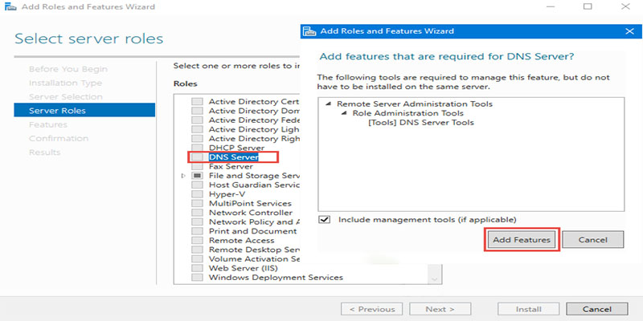Select the Hyper-V role label
This screenshot has width=643, height=321.
(x=227, y=194)
